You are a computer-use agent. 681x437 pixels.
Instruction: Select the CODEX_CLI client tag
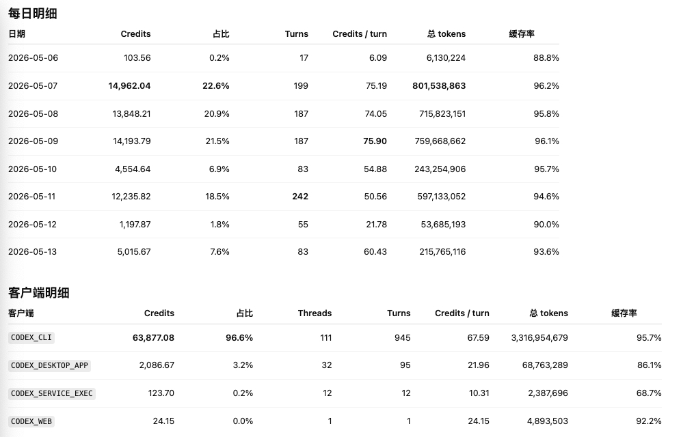pos(31,338)
